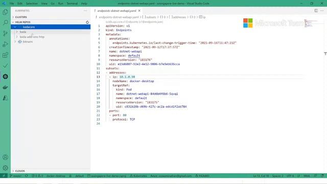Open the Accounts icon in activity bar
The height and width of the screenshot is (184, 327).
[5, 157]
